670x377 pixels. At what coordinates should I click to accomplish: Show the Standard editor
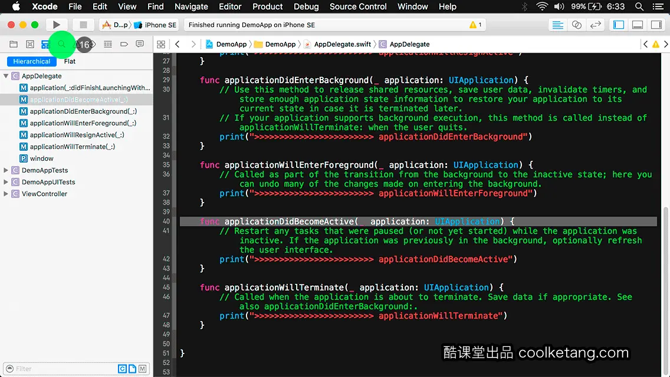[557, 25]
